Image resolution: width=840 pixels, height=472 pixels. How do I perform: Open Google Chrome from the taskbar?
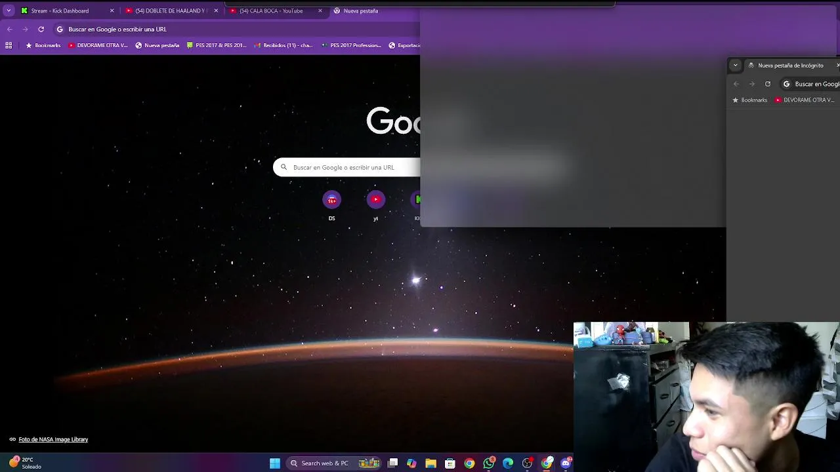[469, 463]
